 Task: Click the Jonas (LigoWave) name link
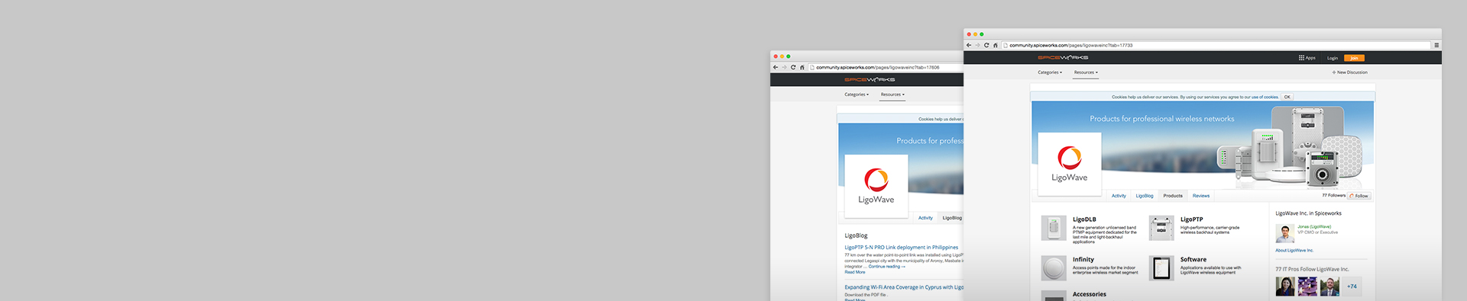pyautogui.click(x=1314, y=226)
